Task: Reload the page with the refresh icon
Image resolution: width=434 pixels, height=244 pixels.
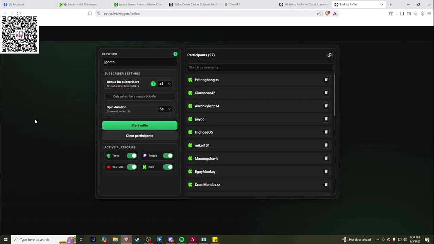Action: 19,14
